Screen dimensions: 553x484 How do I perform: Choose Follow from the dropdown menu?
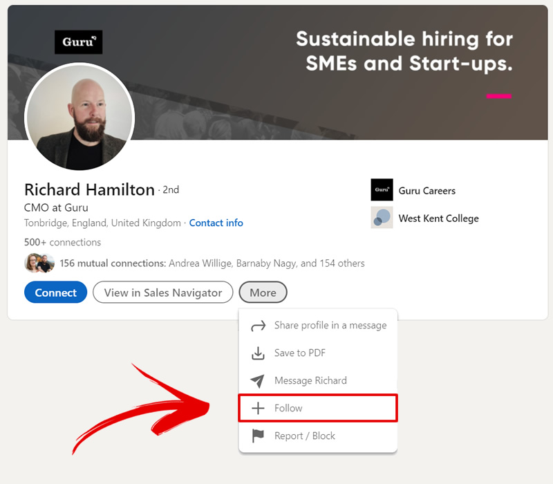[289, 409]
